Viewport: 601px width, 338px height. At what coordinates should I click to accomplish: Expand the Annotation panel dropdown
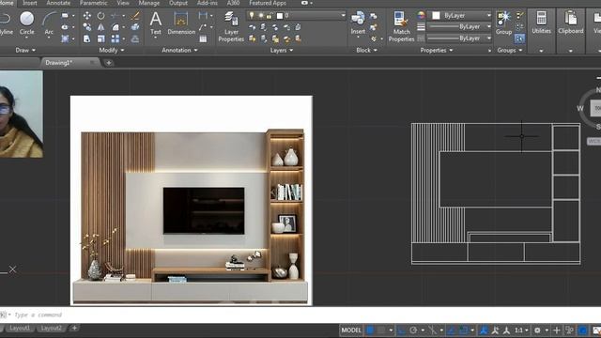pyautogui.click(x=179, y=50)
